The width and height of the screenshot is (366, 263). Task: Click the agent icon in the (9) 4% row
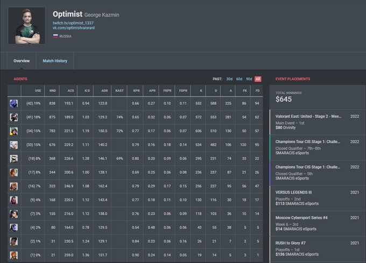[x=14, y=200]
